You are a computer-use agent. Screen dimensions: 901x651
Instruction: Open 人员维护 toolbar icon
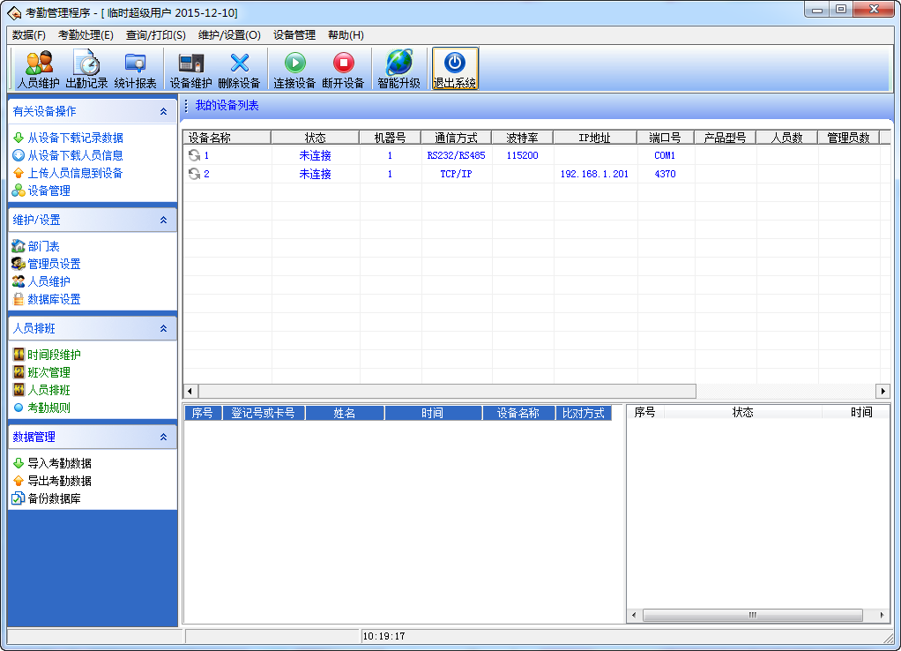tap(39, 69)
